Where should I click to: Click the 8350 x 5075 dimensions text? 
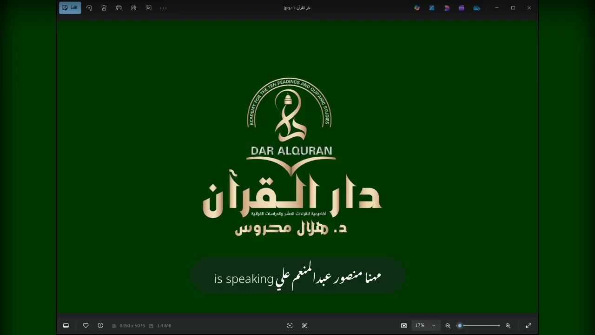click(x=132, y=326)
